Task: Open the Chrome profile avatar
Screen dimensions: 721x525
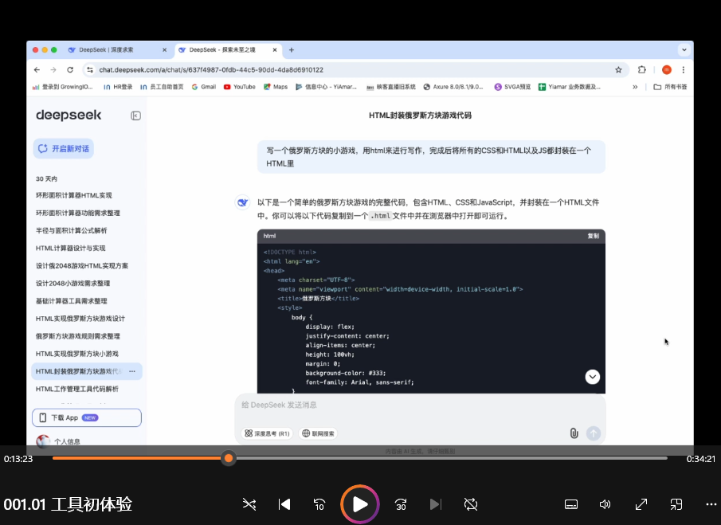Action: 667,70
